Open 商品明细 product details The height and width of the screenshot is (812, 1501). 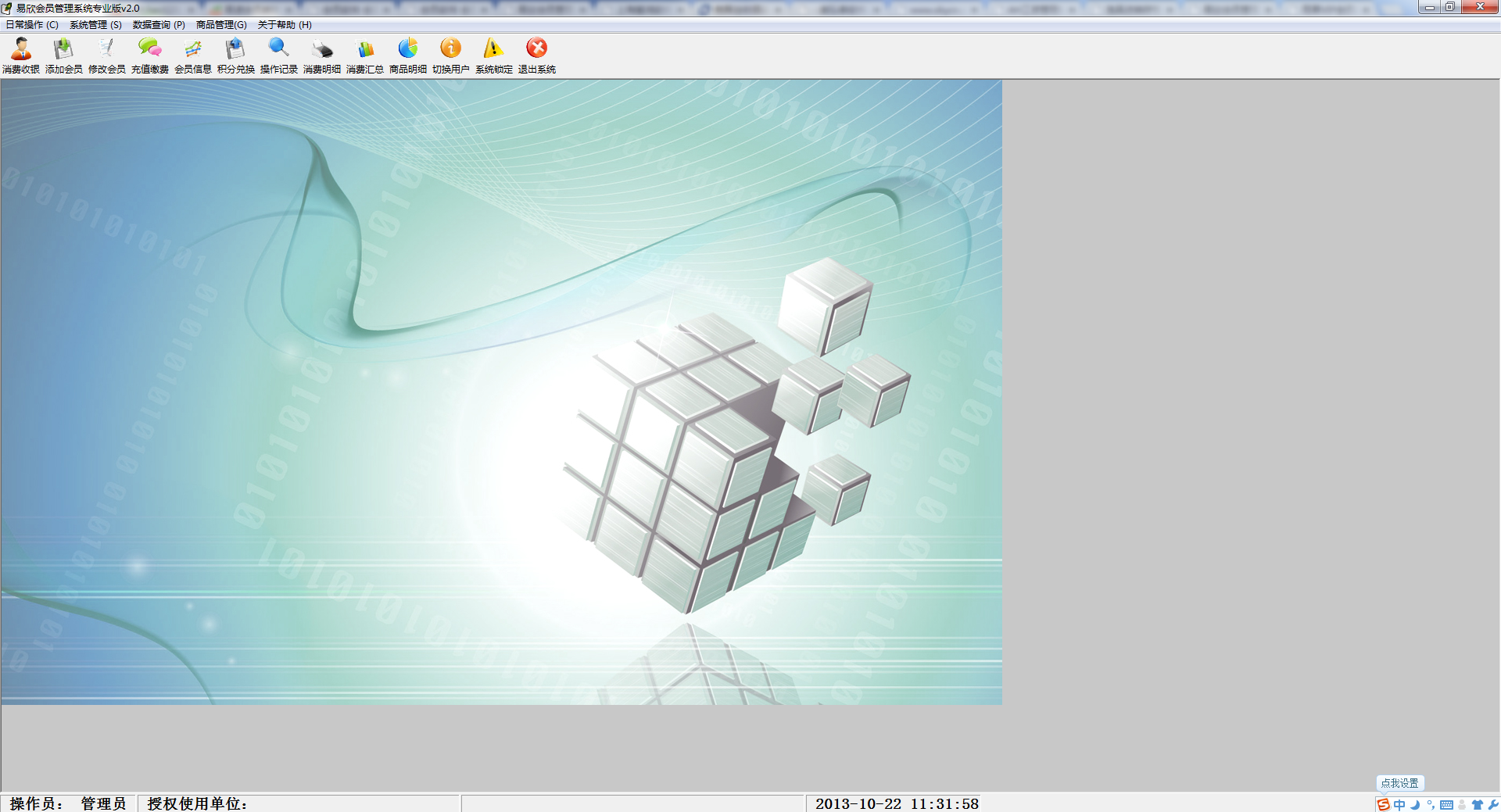(x=408, y=55)
